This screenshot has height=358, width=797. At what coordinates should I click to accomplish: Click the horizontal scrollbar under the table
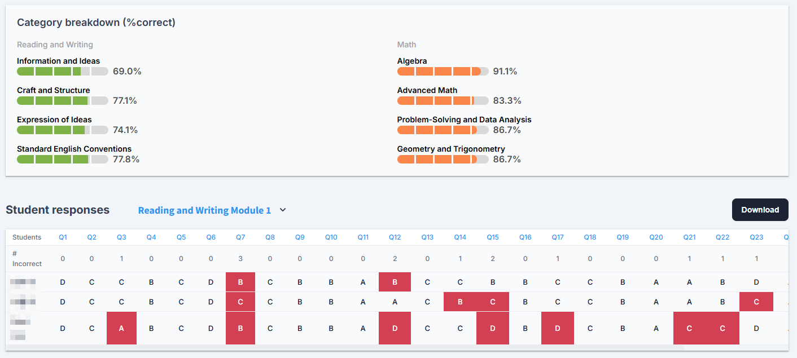click(x=344, y=348)
